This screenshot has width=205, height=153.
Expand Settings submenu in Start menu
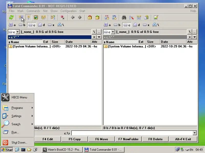(x=17, y=116)
